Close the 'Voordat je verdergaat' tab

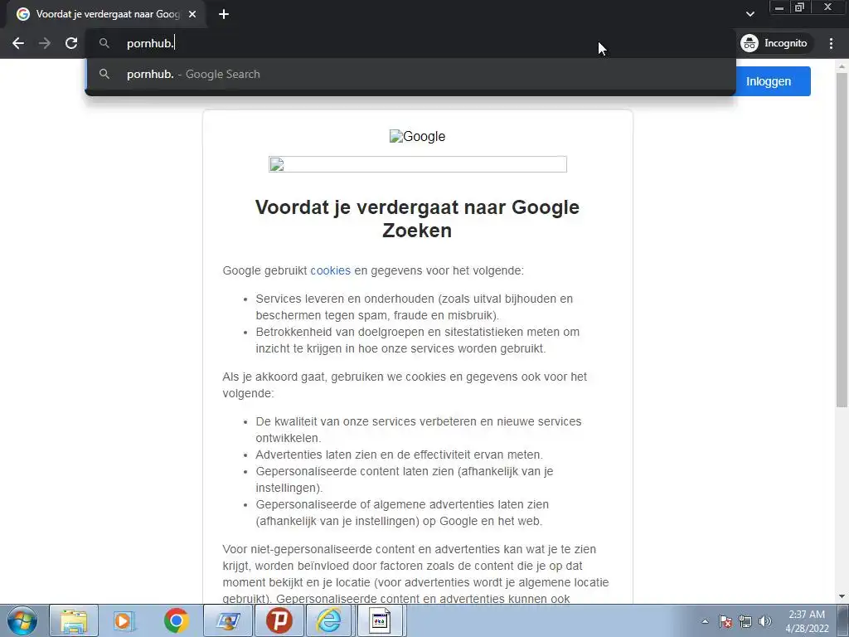[192, 14]
